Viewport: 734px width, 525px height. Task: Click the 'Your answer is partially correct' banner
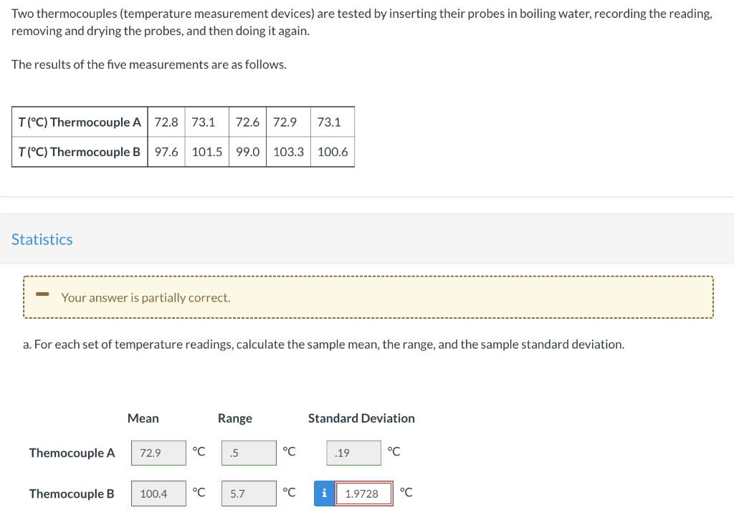(x=368, y=297)
